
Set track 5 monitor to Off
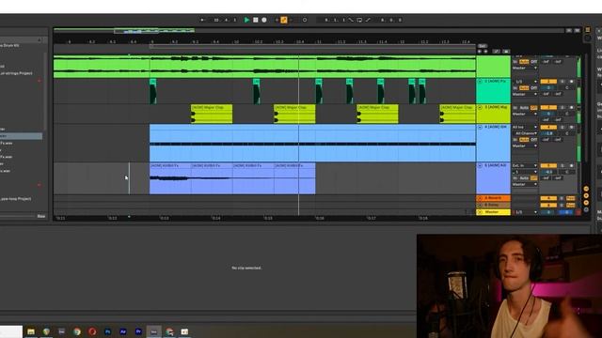point(534,178)
